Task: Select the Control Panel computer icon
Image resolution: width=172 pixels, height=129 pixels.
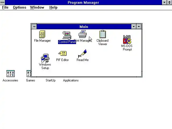Action: pos(67,35)
